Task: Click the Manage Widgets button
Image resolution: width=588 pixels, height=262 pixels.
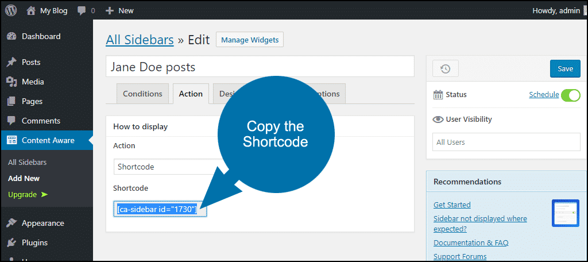Action: tap(250, 40)
